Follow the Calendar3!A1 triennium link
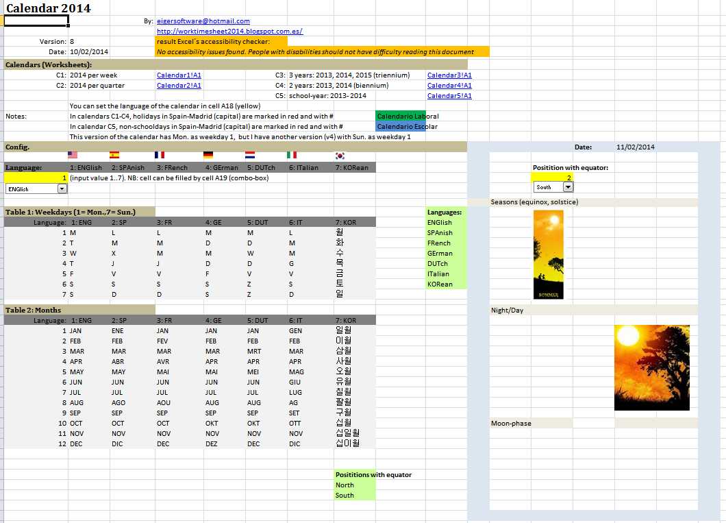 pos(449,75)
